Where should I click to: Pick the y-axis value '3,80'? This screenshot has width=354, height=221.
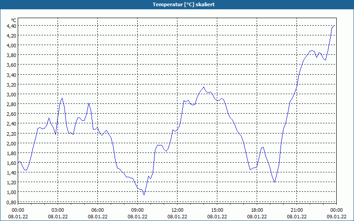(12, 55)
